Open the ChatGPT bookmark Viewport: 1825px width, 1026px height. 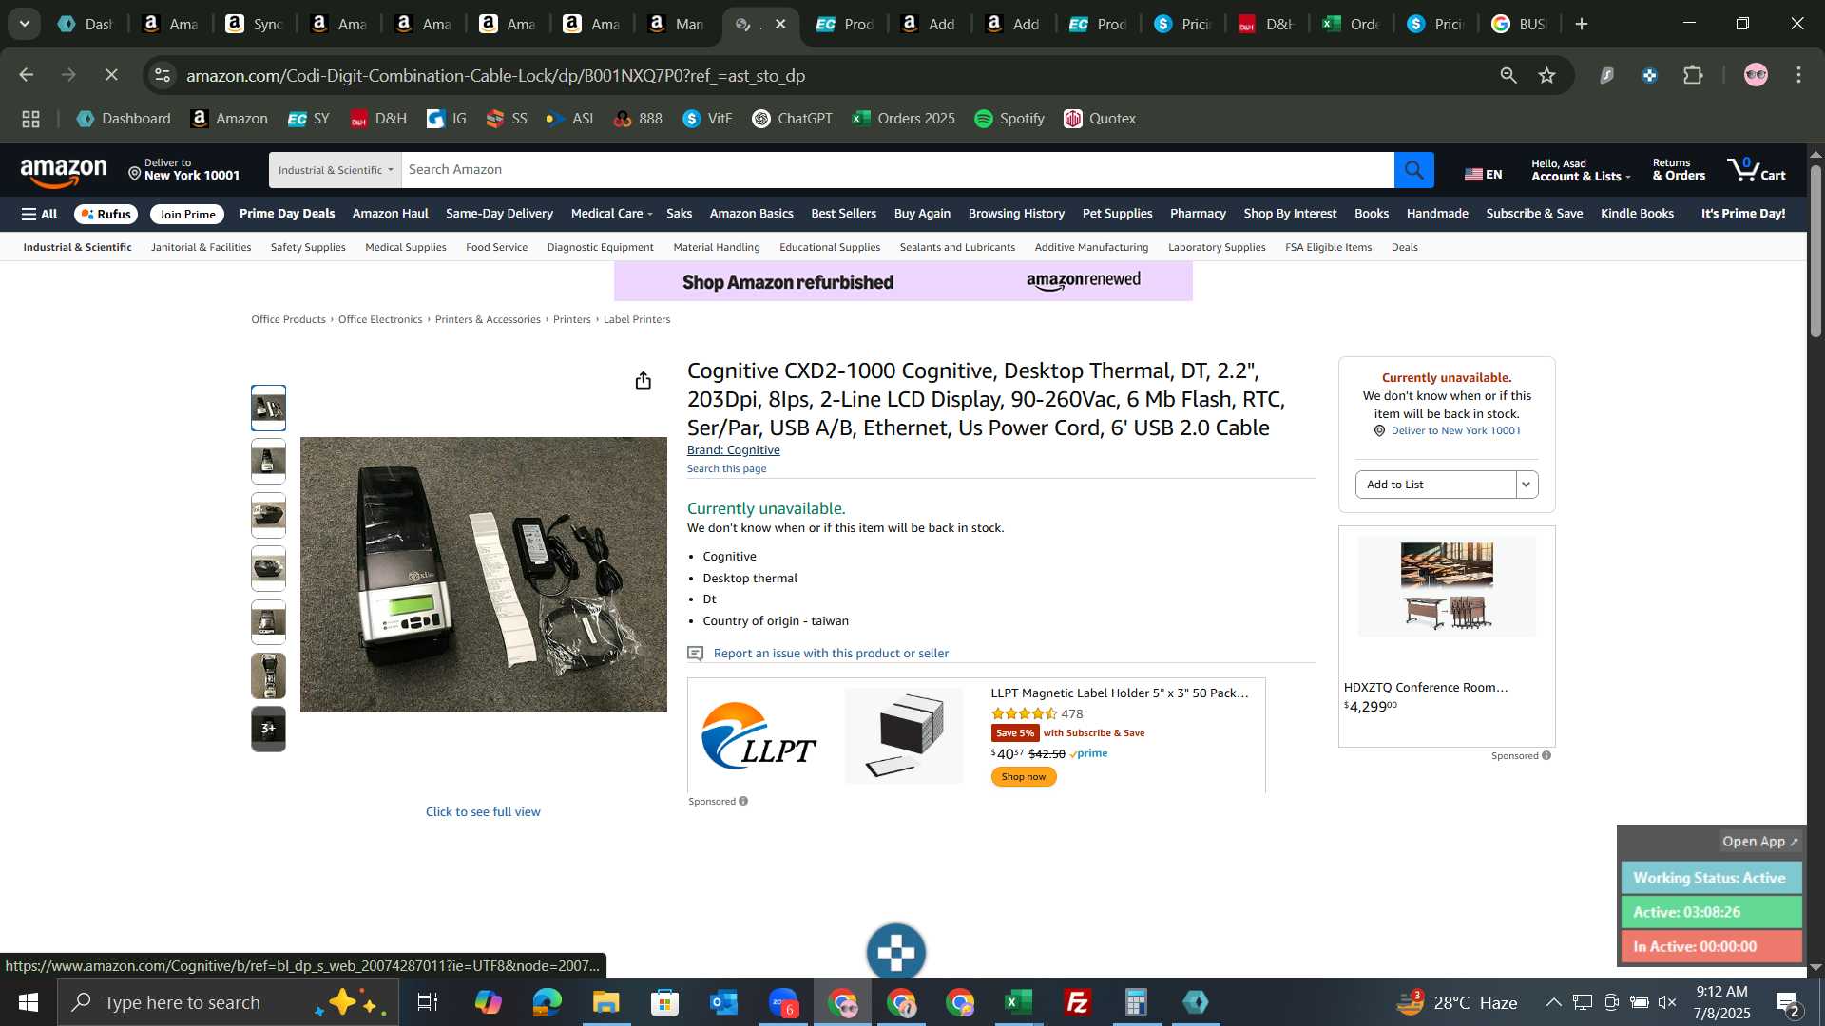click(x=792, y=119)
